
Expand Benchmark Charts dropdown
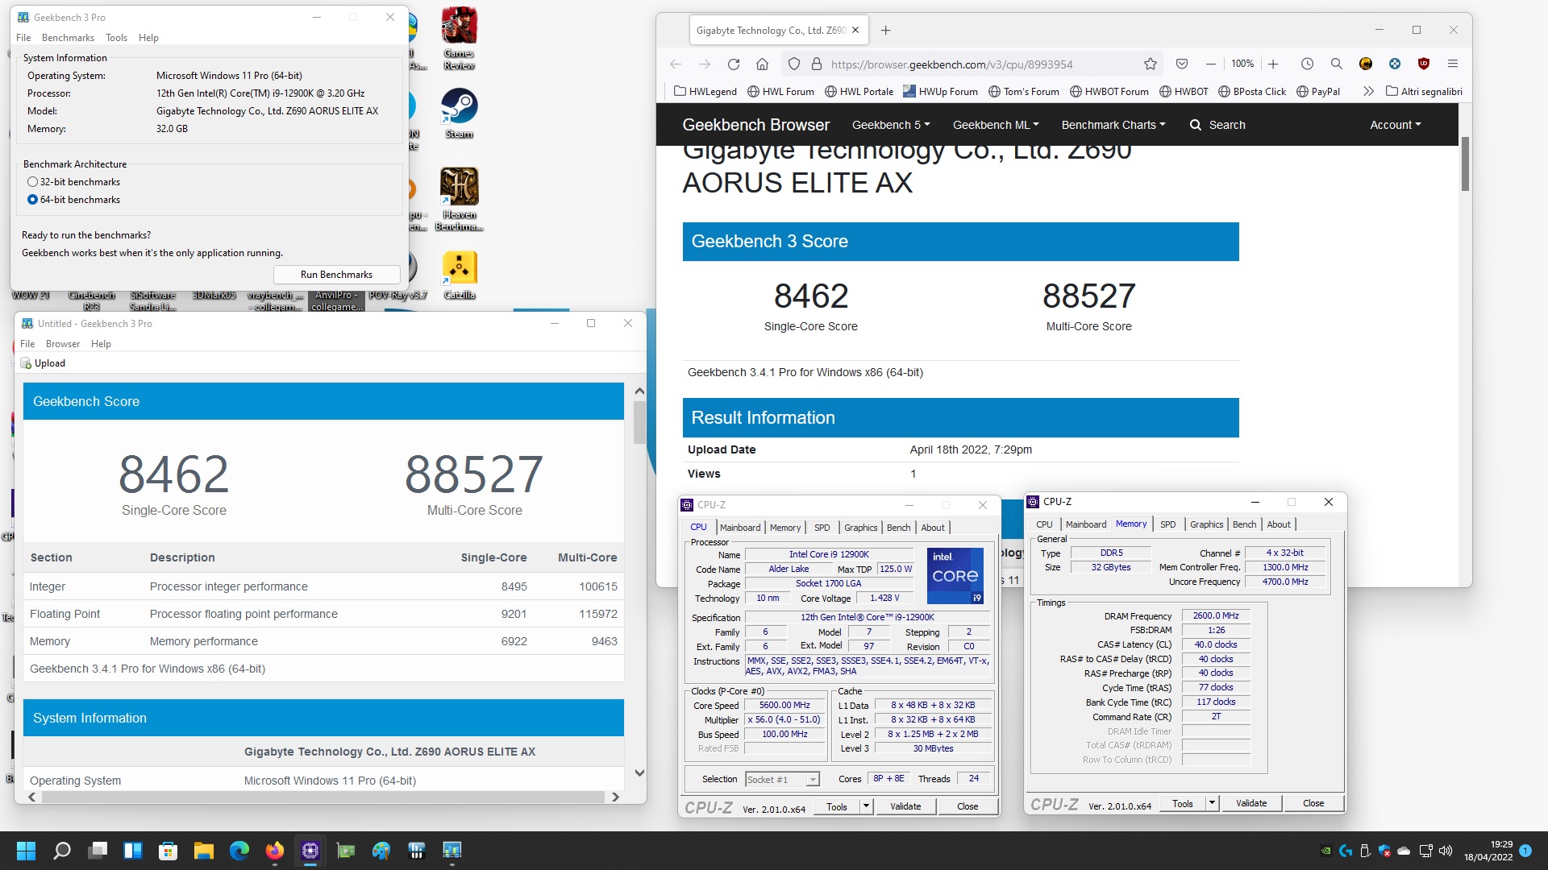tap(1113, 125)
